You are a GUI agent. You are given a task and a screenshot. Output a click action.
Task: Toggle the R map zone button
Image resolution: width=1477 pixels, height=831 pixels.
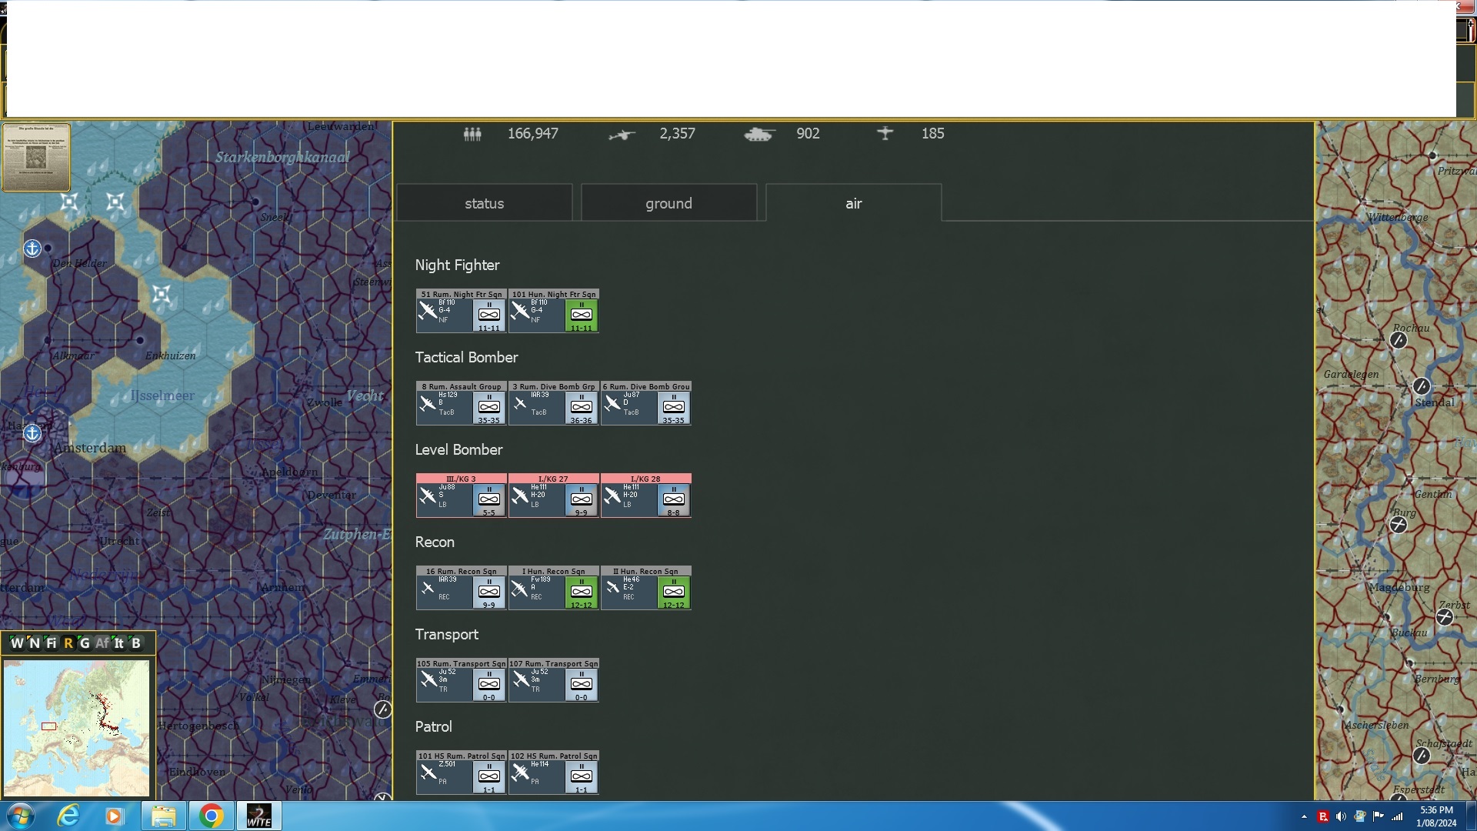pos(68,643)
